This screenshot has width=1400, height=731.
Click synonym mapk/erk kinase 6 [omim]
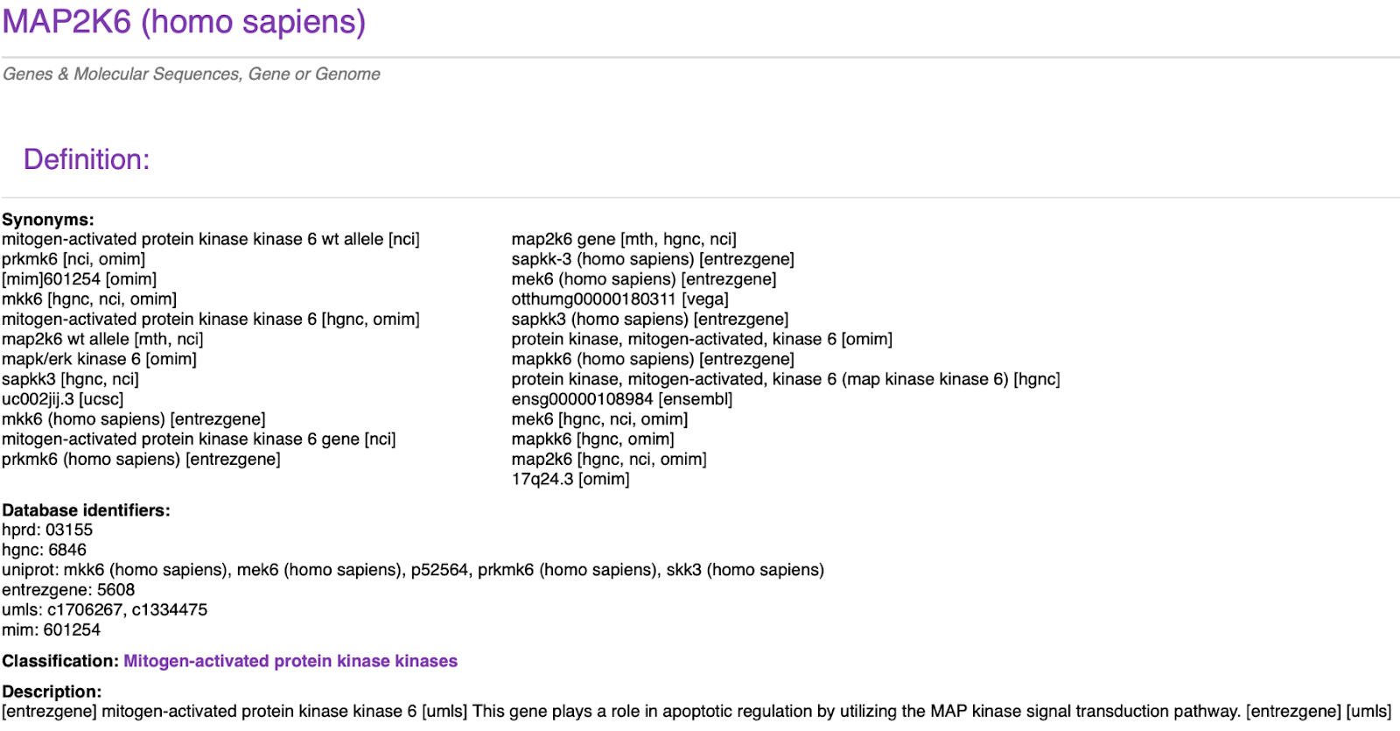pos(100,359)
